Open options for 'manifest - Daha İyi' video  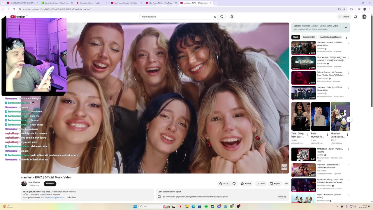pos(349,87)
